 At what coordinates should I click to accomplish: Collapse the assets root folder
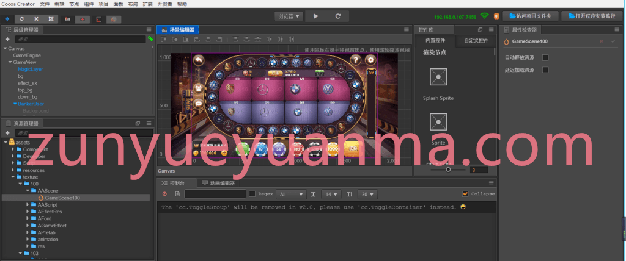pos(5,142)
